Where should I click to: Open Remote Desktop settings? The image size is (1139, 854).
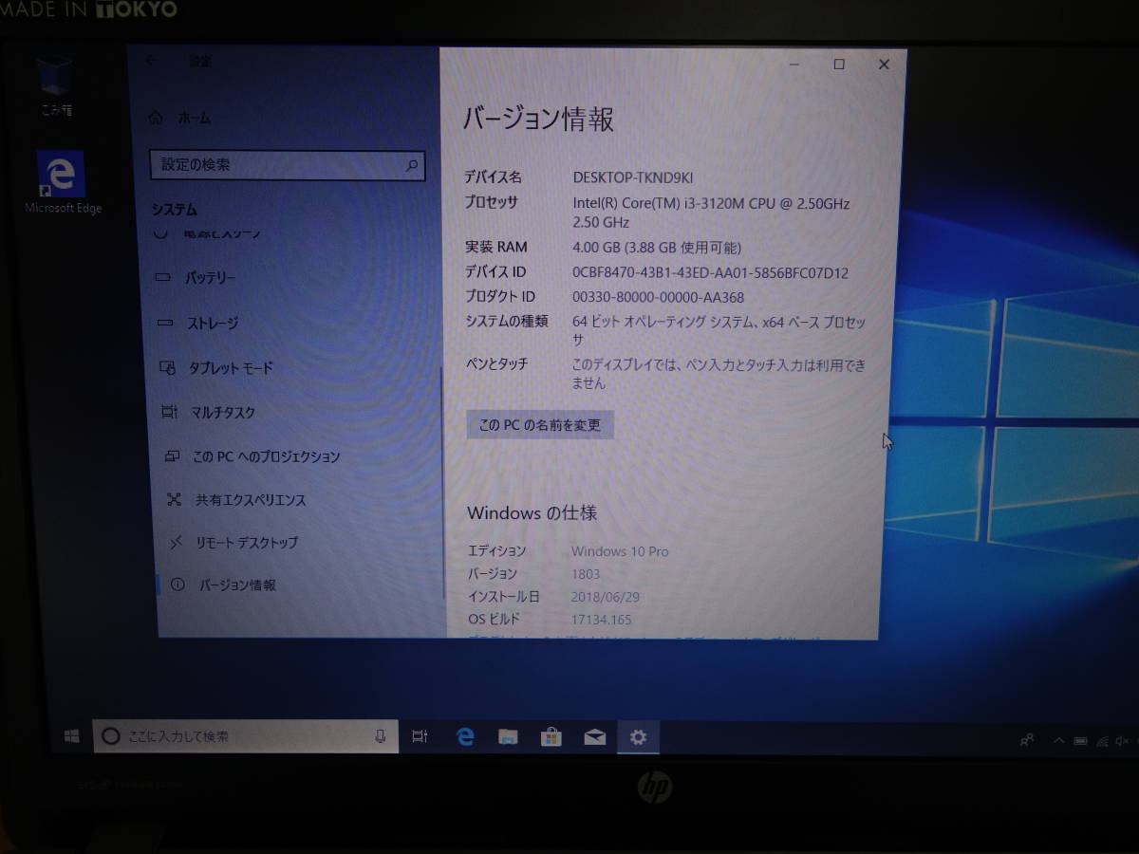coord(247,543)
